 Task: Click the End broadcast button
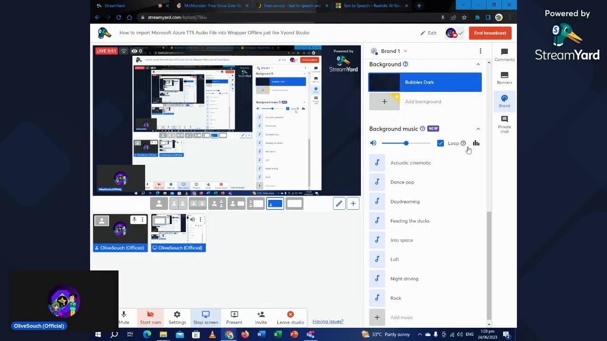point(490,33)
